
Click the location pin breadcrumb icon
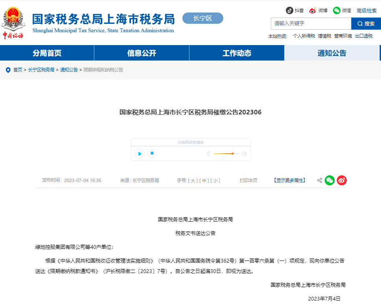tap(8, 70)
